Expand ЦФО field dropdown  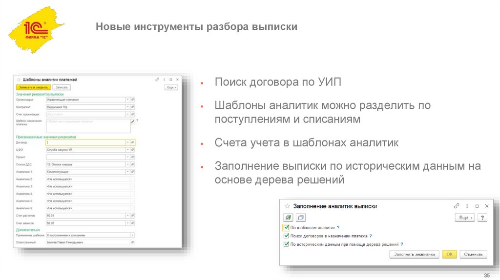(127, 150)
